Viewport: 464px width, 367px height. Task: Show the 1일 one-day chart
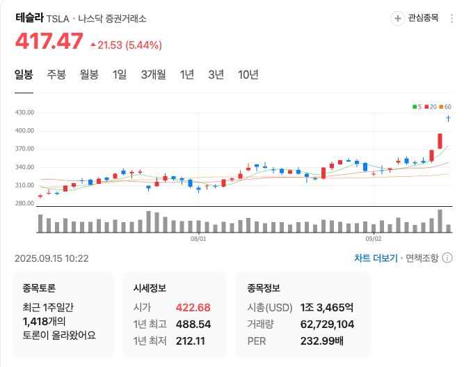[x=120, y=75]
